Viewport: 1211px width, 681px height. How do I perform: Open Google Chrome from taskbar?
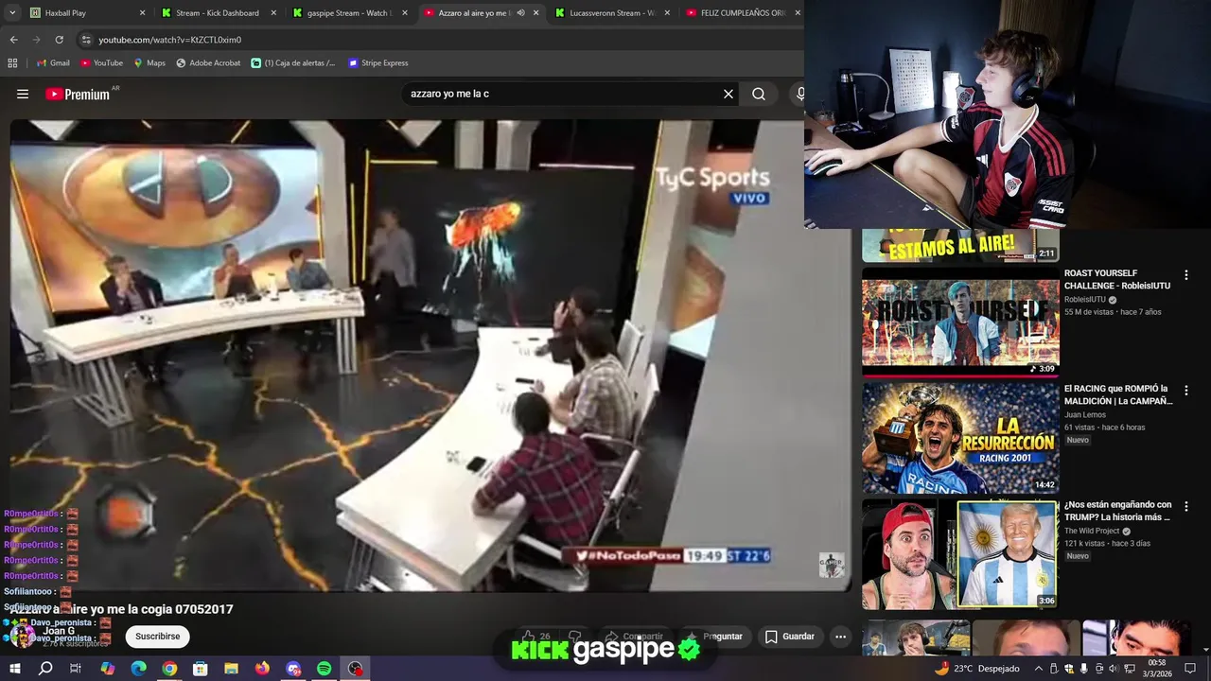pyautogui.click(x=169, y=669)
